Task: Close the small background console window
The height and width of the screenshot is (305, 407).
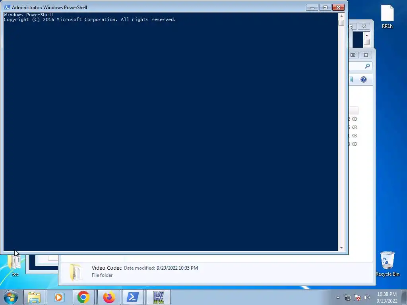Action: [x=364, y=27]
